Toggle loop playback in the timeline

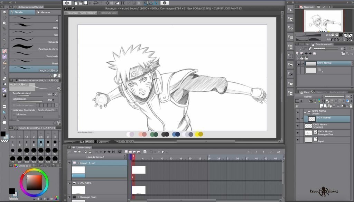tap(120, 152)
